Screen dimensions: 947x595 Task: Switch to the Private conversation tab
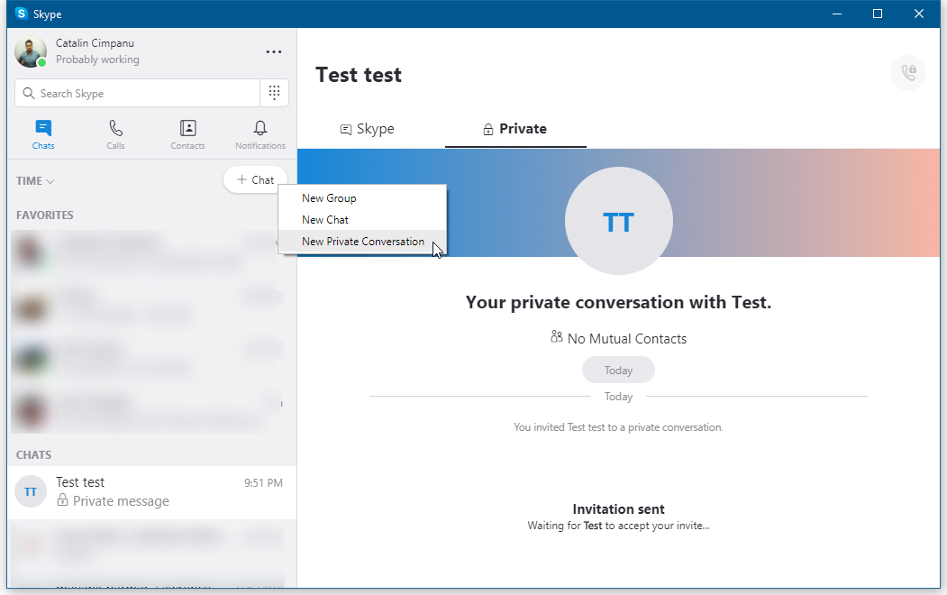click(x=515, y=129)
